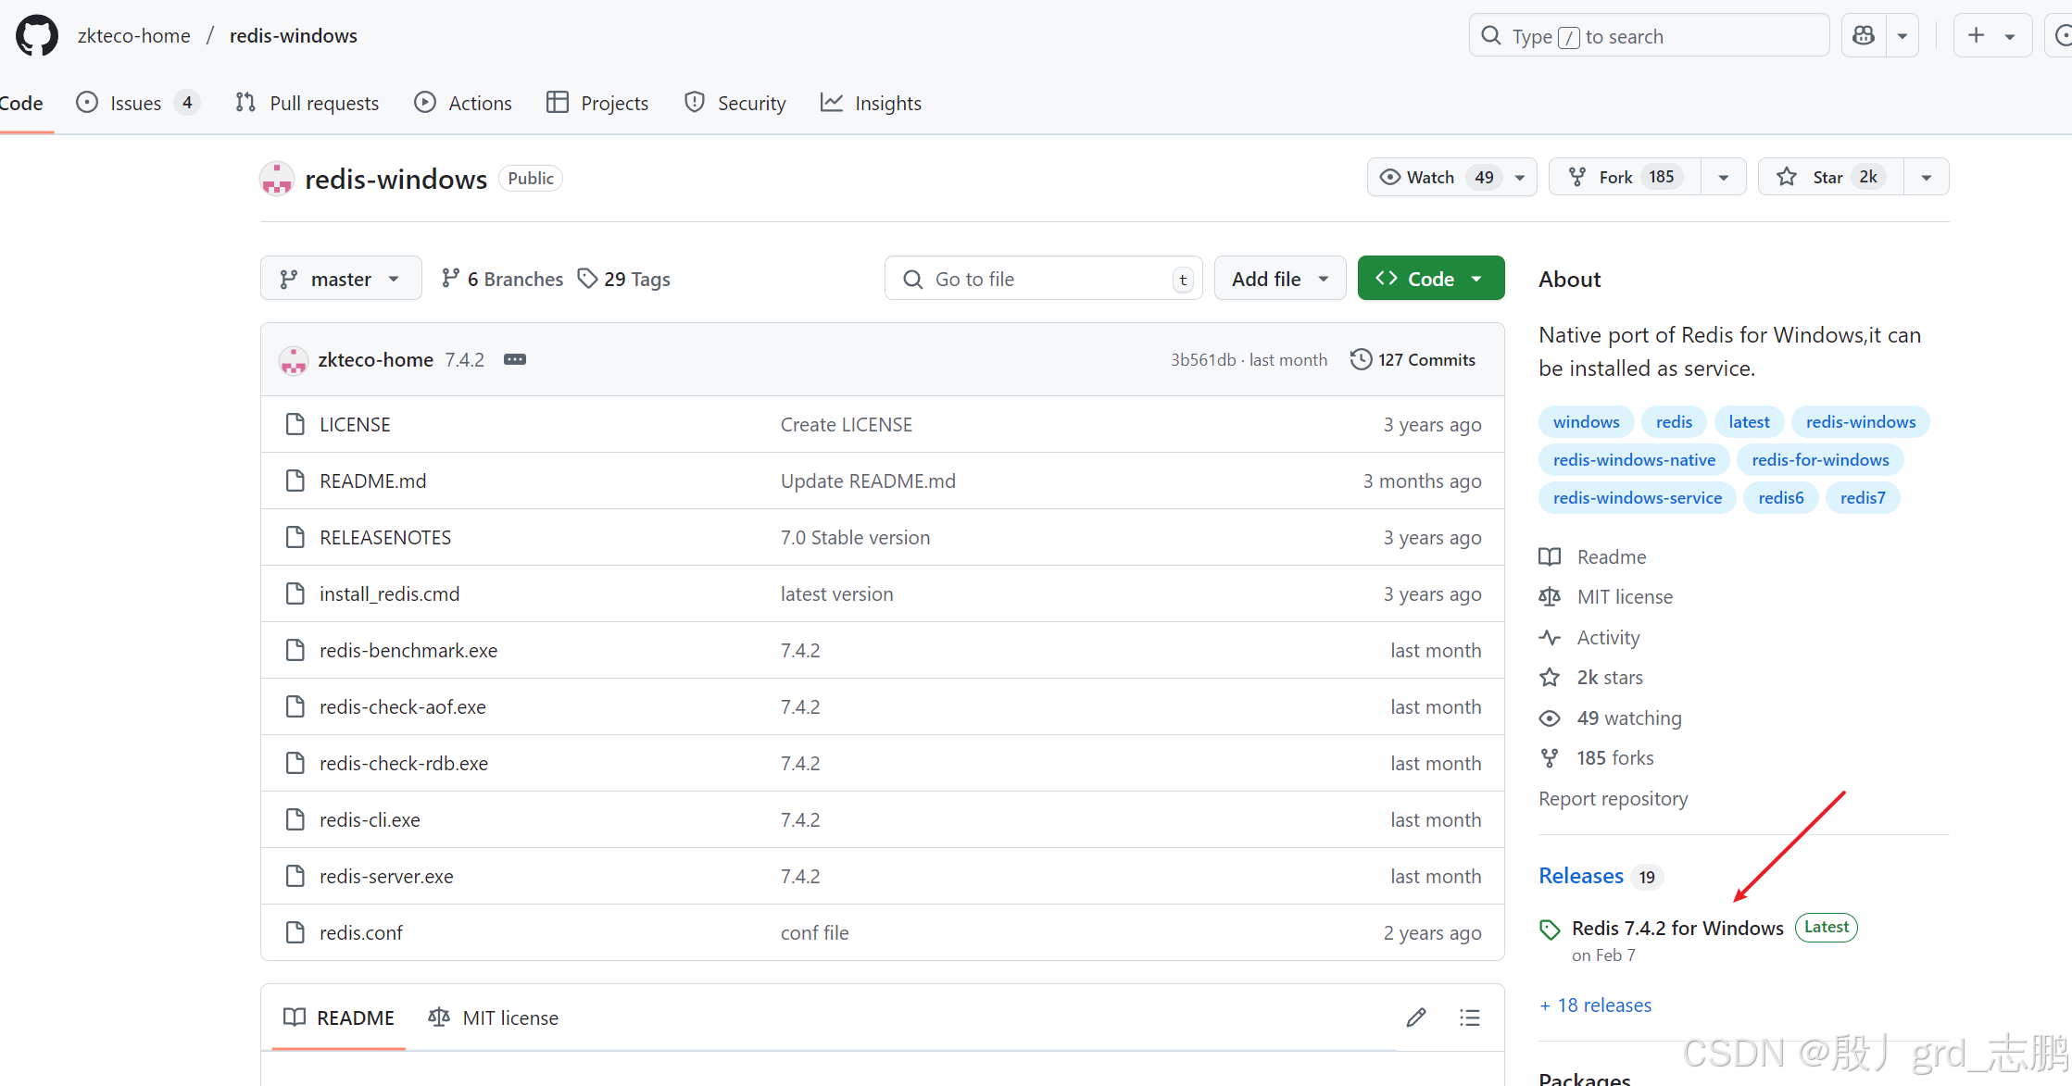Open the MIT license tab
The image size is (2072, 1086).
tap(494, 1017)
